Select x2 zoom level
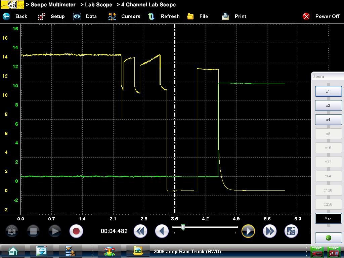Image resolution: width=344 pixels, height=258 pixels. click(x=328, y=105)
